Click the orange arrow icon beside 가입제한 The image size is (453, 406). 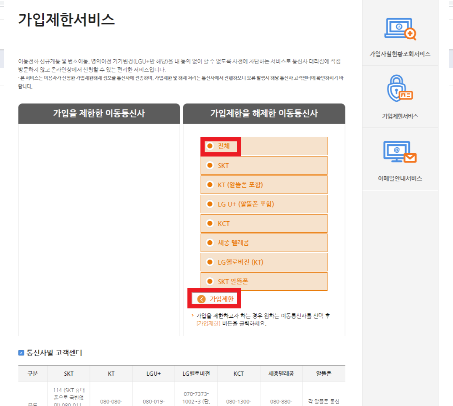click(x=201, y=299)
